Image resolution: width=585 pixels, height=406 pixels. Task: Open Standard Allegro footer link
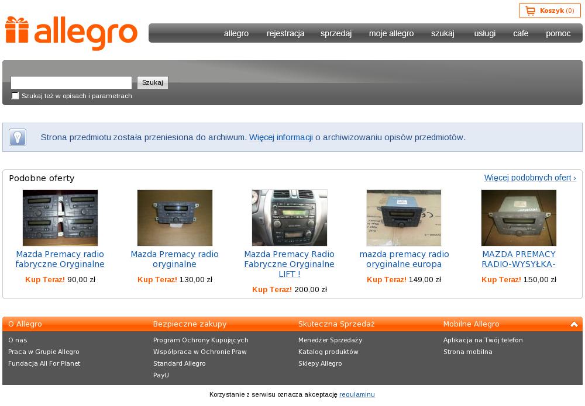[x=180, y=363]
